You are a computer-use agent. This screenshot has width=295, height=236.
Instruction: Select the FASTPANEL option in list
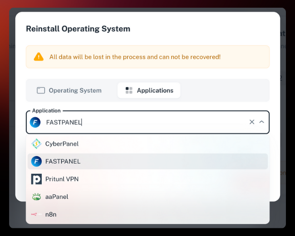coord(63,161)
